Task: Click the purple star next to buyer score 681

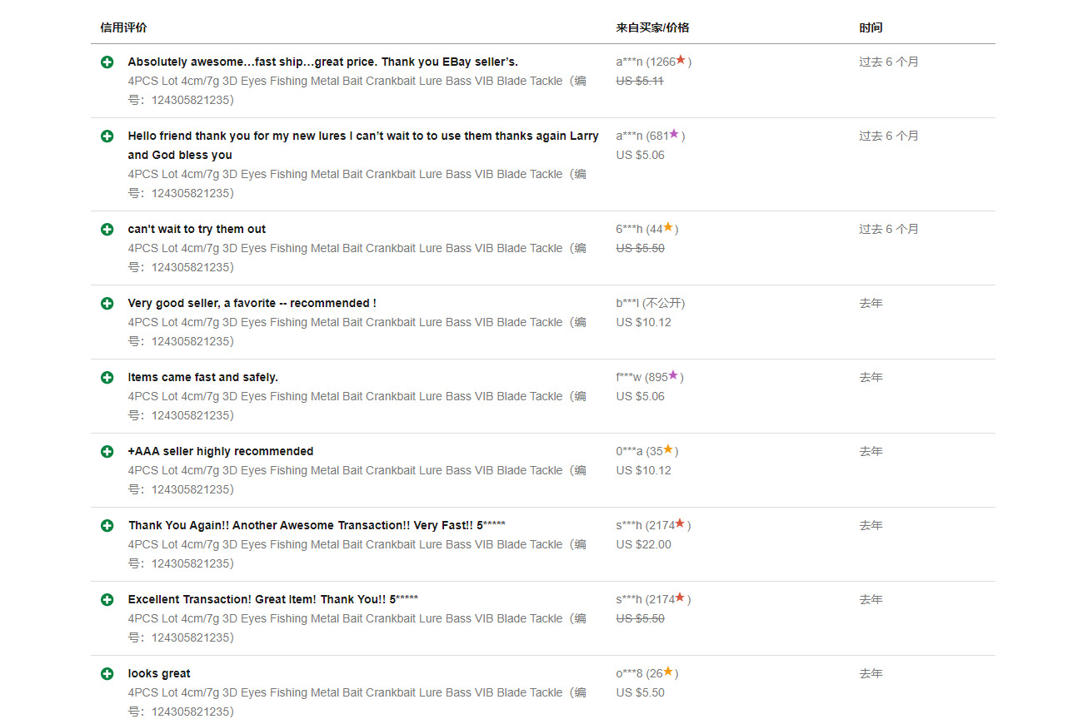Action: [x=674, y=134]
